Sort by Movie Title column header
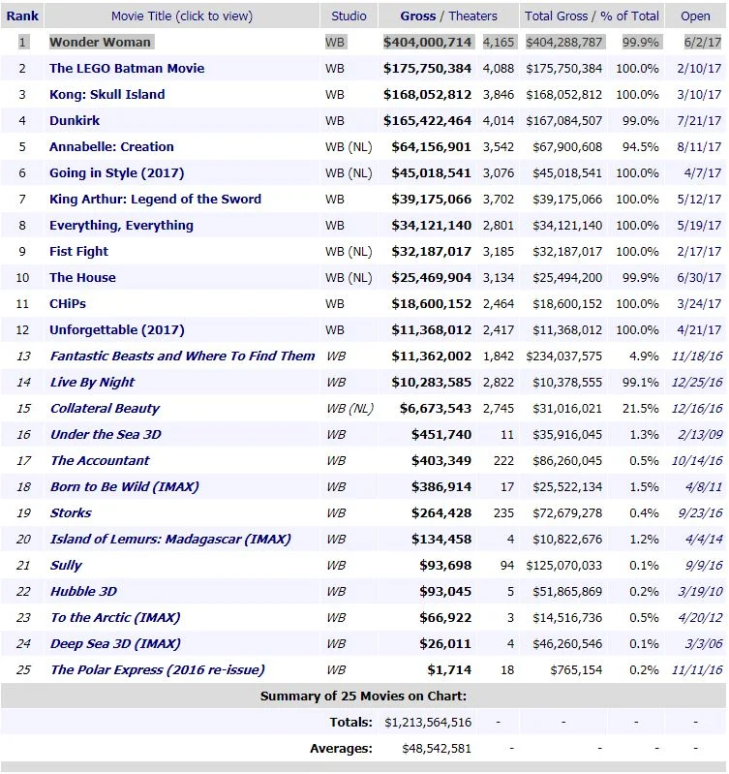This screenshot has width=729, height=774. coord(181,15)
